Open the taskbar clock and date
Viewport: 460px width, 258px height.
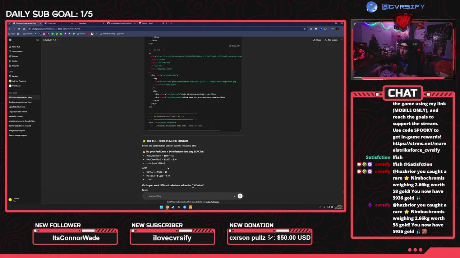coord(340,207)
